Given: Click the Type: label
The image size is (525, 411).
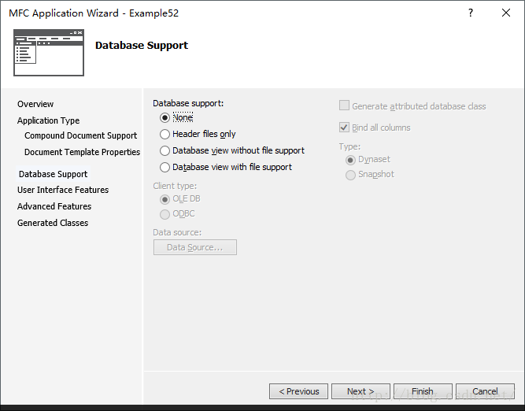Looking at the screenshot, I should pyautogui.click(x=349, y=146).
